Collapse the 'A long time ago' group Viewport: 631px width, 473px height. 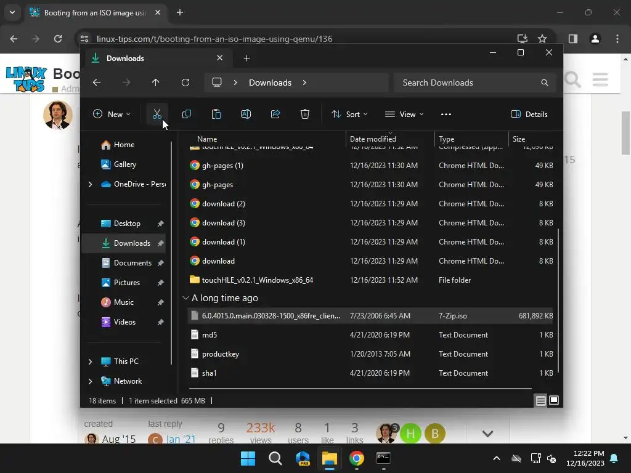point(185,298)
